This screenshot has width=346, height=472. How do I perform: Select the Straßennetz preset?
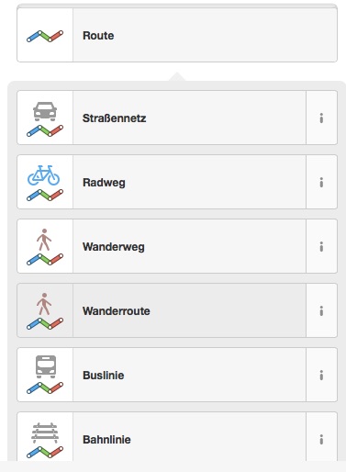(162, 118)
